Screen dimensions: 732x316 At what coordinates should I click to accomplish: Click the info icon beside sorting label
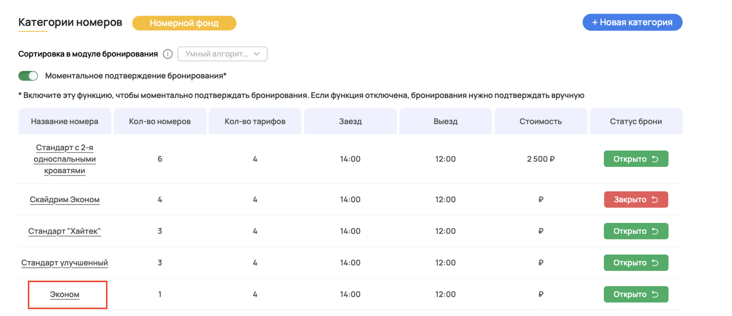click(168, 54)
